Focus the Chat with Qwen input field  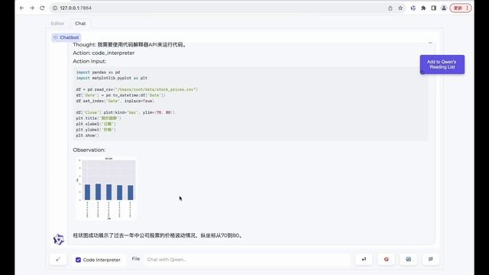(x=247, y=260)
